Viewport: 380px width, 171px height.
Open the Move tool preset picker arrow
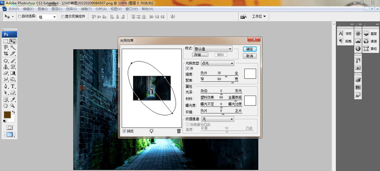[13, 17]
